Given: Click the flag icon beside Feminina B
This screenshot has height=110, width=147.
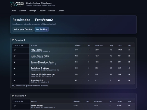Looking at the screenshot, I should coord(13,40).
